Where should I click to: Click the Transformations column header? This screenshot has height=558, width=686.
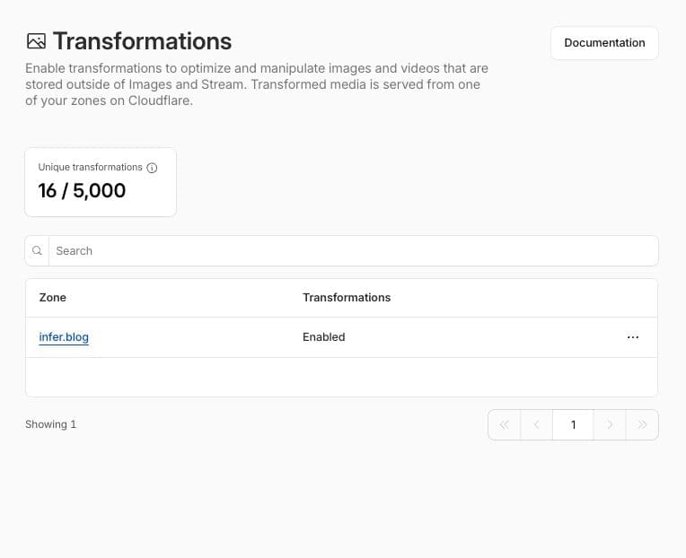tap(347, 298)
